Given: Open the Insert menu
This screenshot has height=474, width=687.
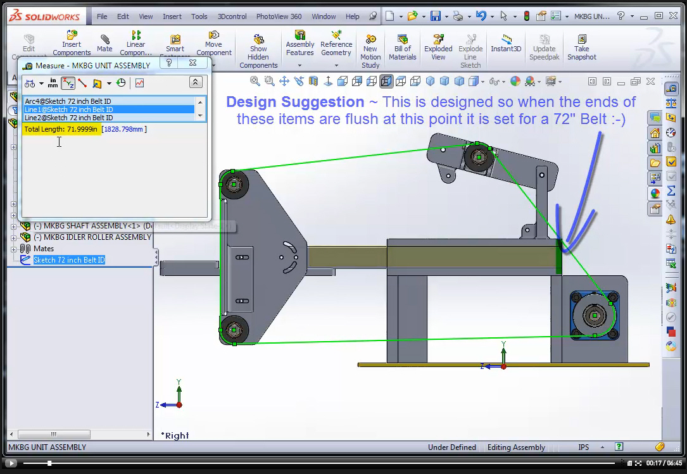Looking at the screenshot, I should click(172, 16).
